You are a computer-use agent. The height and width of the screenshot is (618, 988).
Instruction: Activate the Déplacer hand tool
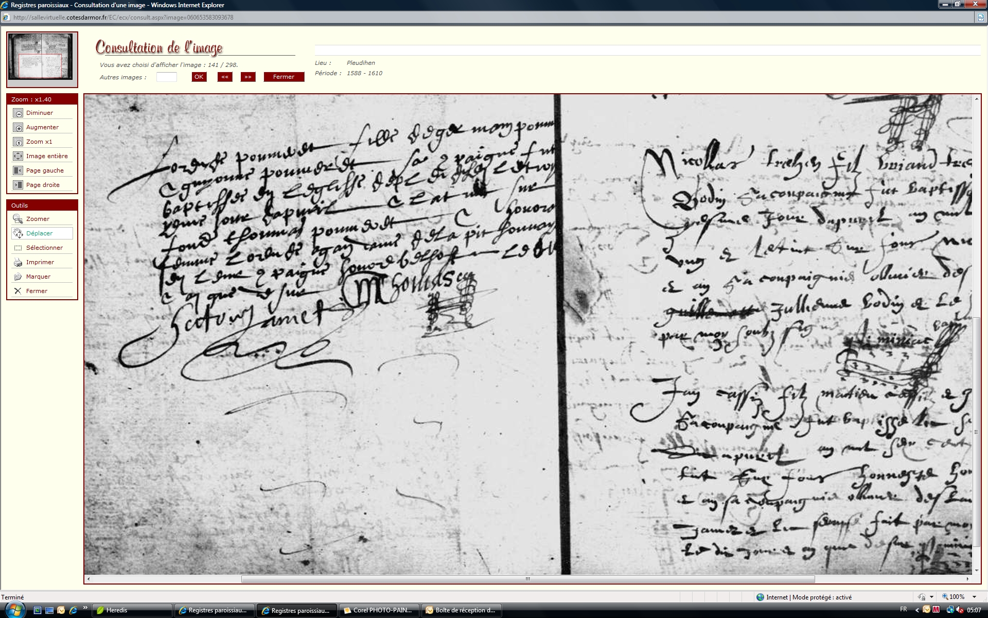click(39, 233)
